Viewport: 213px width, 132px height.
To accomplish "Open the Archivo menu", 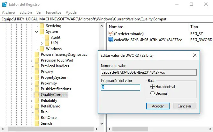I will (8, 12).
